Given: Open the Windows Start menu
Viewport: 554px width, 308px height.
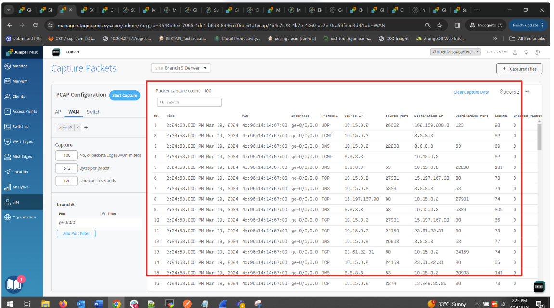Looking at the screenshot, I should point(10,304).
